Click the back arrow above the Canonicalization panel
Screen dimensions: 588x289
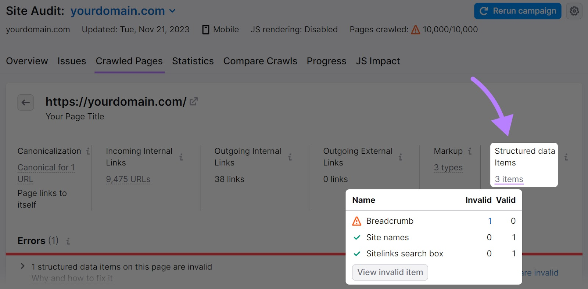(x=25, y=102)
